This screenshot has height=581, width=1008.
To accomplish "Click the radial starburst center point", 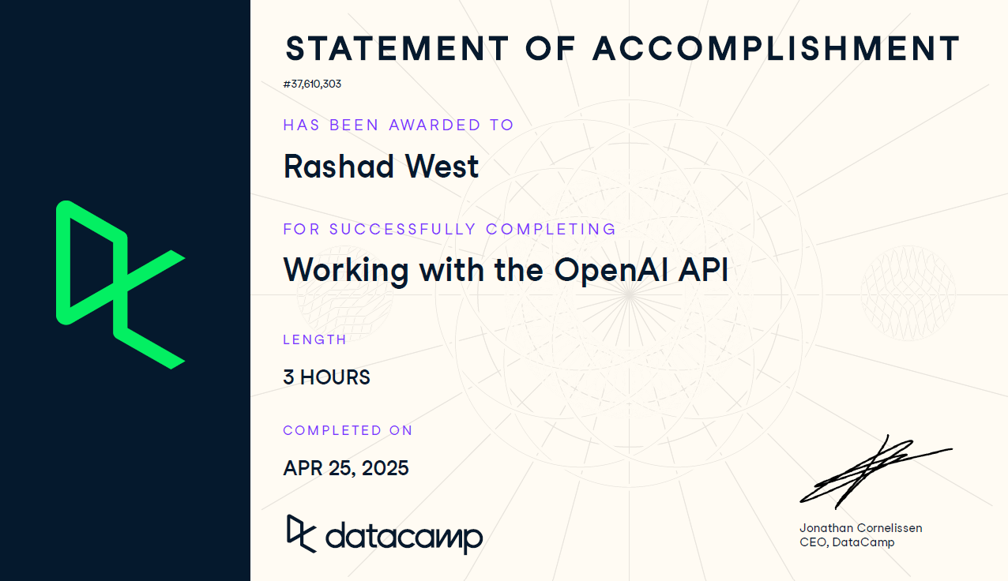I will 629,293.
